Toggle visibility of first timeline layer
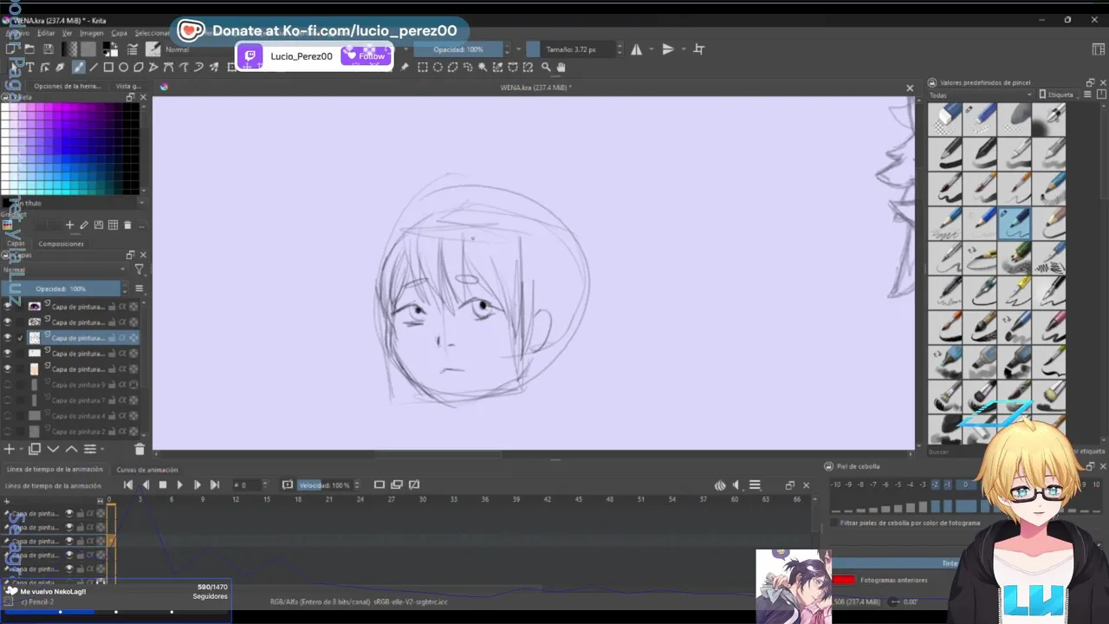 [x=69, y=513]
